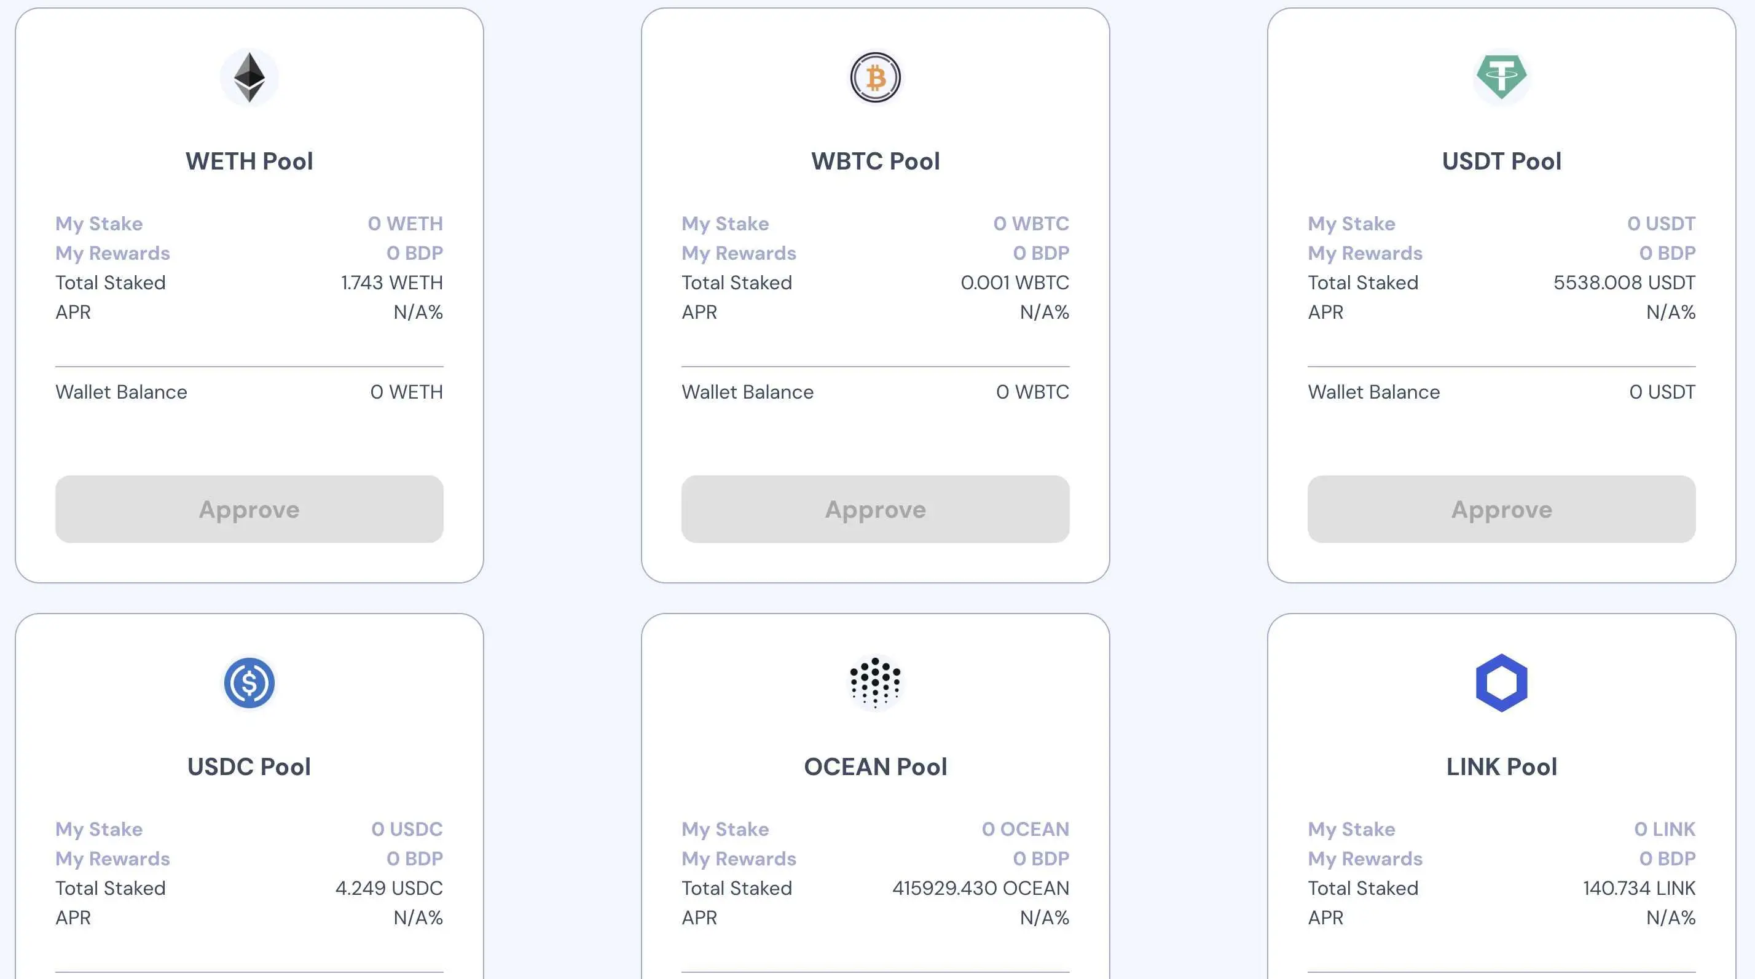Select the WBTC Pool heading

875,162
